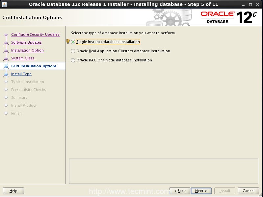263x197 pixels.
Task: Select Grid Installation Options step
Action: pyautogui.click(x=34, y=66)
